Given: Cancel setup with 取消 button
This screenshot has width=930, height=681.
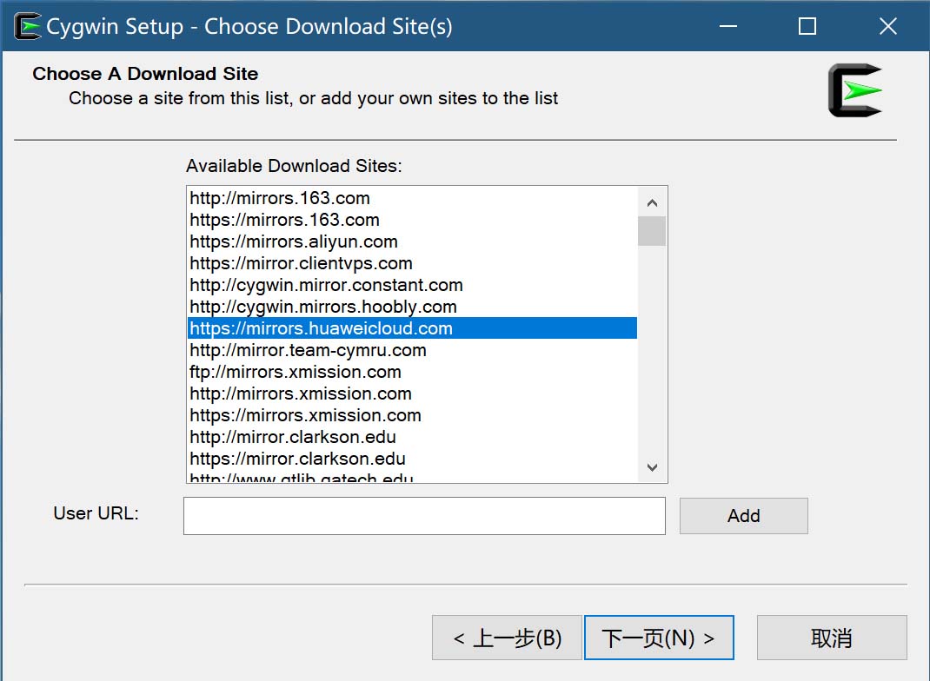Looking at the screenshot, I should [x=832, y=638].
